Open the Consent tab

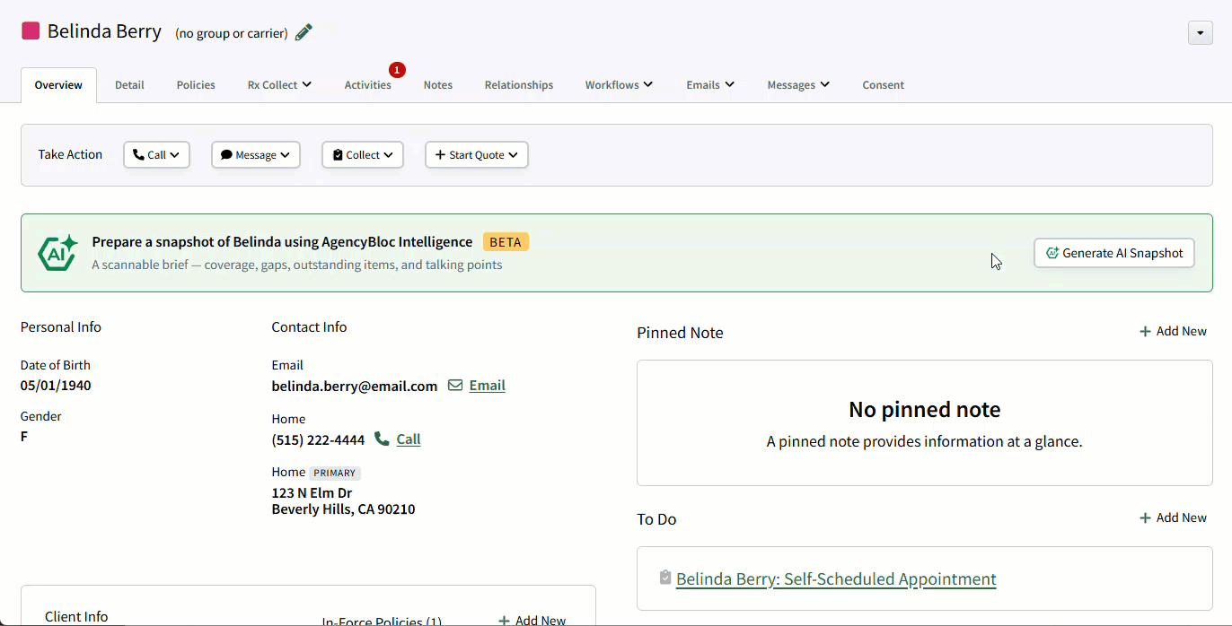pos(883,85)
